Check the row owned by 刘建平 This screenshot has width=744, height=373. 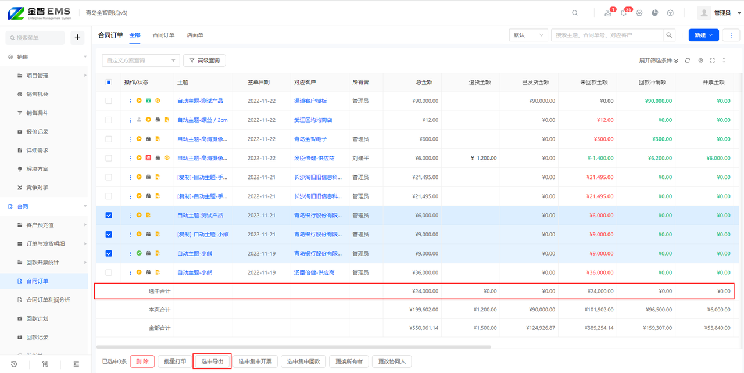tap(109, 158)
